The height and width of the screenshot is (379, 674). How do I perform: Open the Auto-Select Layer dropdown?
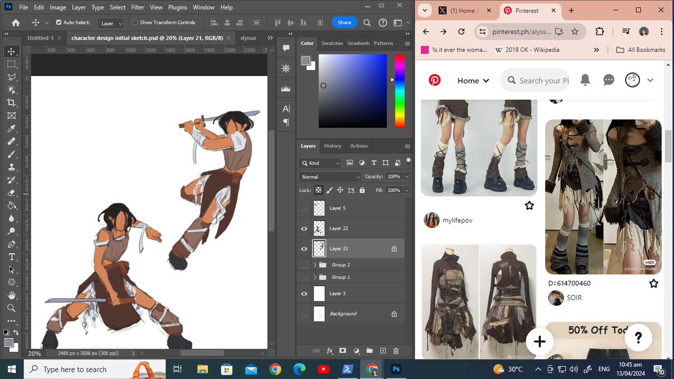click(x=111, y=23)
